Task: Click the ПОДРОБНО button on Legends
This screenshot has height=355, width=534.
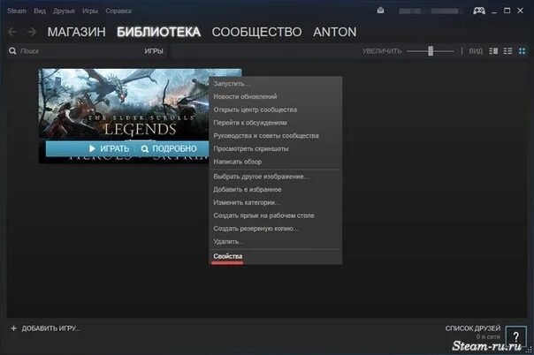Action: 169,148
